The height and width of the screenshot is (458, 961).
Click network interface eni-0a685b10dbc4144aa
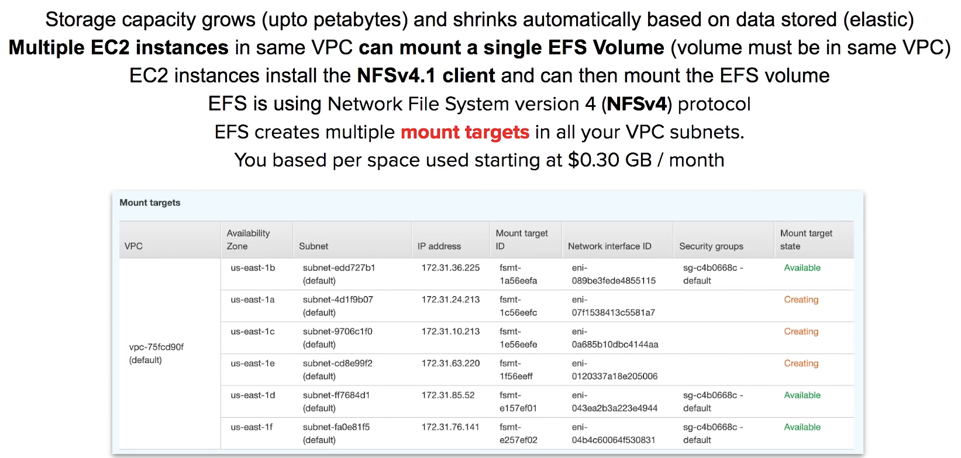[615, 338]
